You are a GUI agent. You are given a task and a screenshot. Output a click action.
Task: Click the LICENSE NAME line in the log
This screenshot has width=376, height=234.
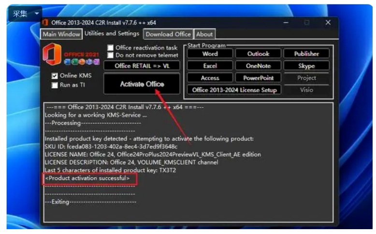[x=153, y=154]
